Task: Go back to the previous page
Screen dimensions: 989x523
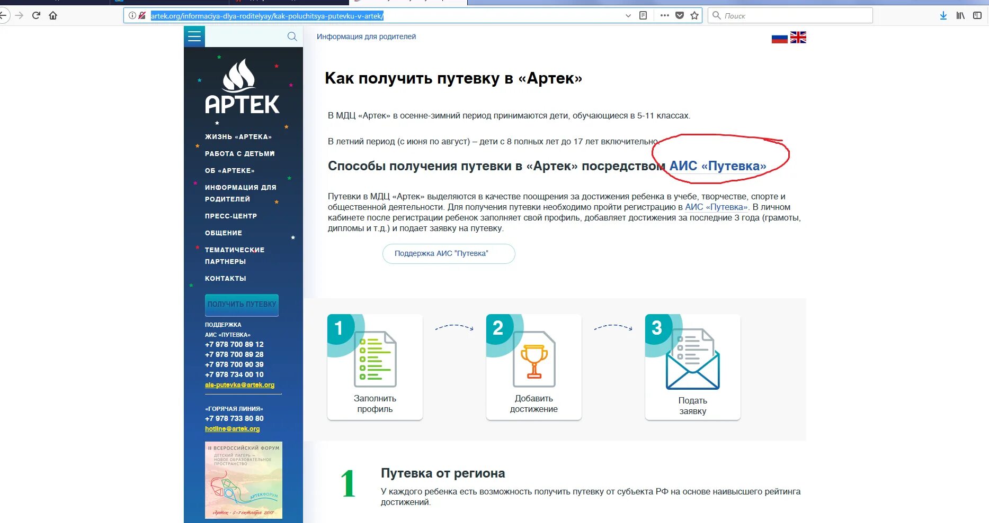Action: click(x=3, y=15)
